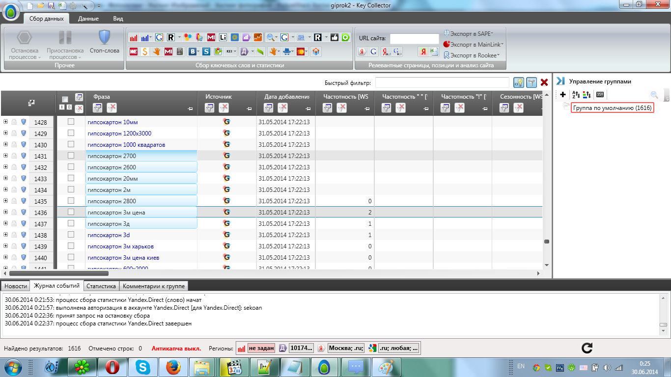This screenshot has width=671, height=377.
Task: Check the box for гипсокартон 3м харьков row
Action: point(71,246)
